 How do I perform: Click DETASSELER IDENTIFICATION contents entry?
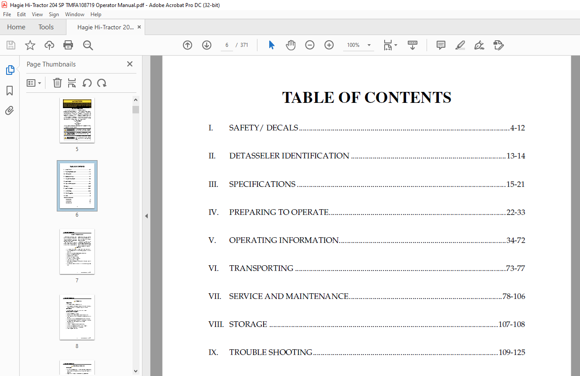coord(366,156)
